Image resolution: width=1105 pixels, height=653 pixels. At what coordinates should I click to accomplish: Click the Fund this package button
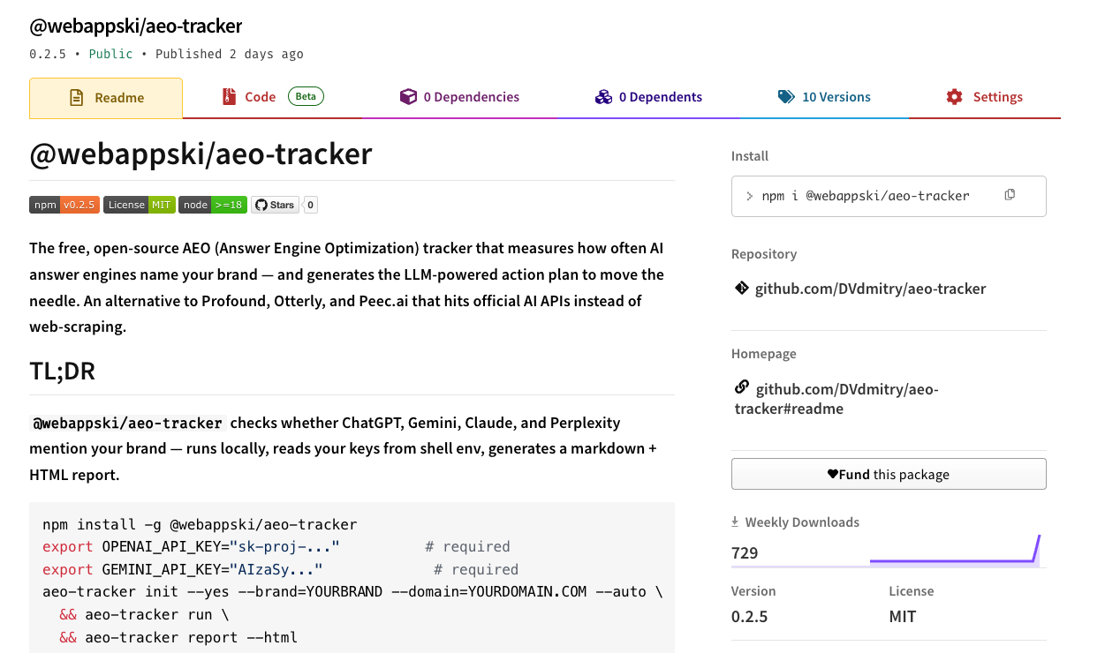tap(889, 474)
